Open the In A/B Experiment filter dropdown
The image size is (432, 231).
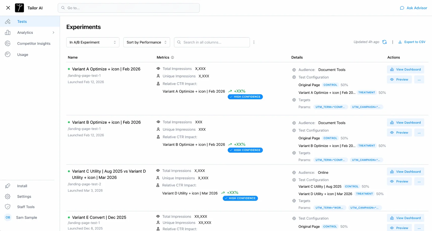pyautogui.click(x=93, y=42)
